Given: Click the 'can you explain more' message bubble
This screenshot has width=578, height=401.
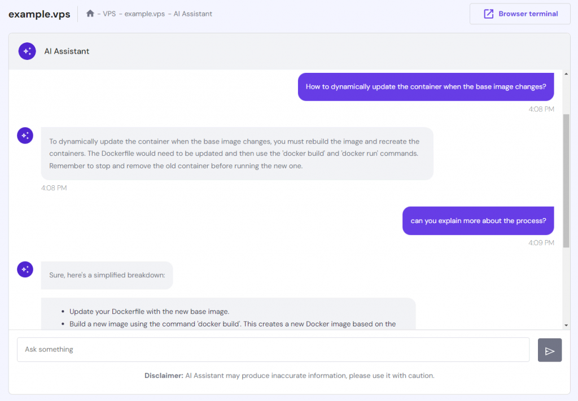Looking at the screenshot, I should click(478, 221).
